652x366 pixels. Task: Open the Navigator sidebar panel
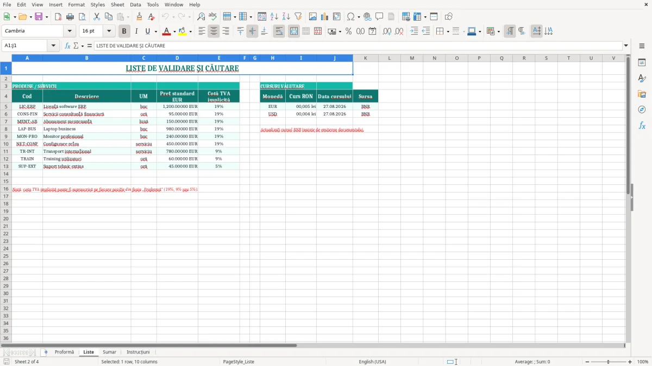pos(642,110)
